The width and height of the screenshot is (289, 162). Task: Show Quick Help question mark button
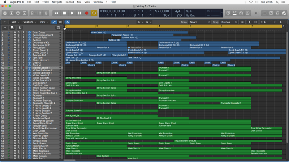[x=18, y=13]
